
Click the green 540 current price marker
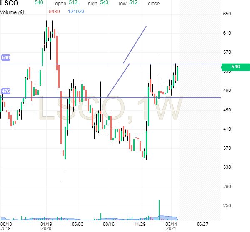pyautogui.click(x=236, y=67)
